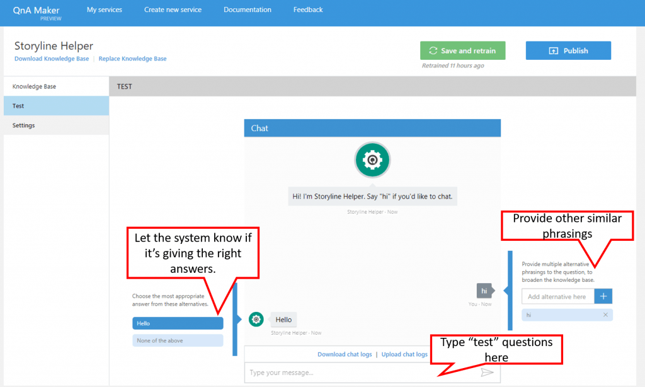
Task: Select "Hello" as the most appropriate answer
Action: [178, 323]
